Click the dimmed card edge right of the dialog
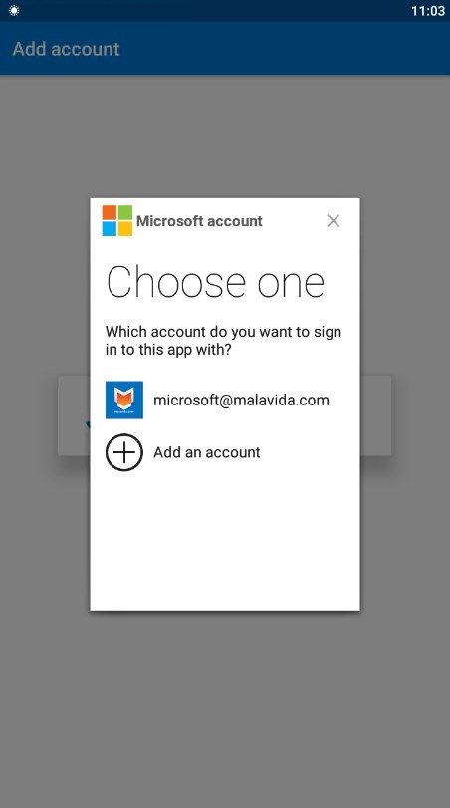Image resolution: width=450 pixels, height=808 pixels. (375, 415)
